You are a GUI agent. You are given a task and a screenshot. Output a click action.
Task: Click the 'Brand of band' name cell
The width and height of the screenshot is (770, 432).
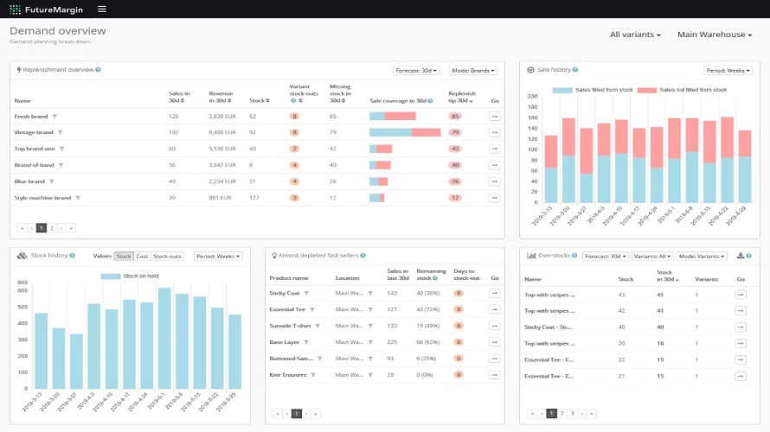[34, 165]
